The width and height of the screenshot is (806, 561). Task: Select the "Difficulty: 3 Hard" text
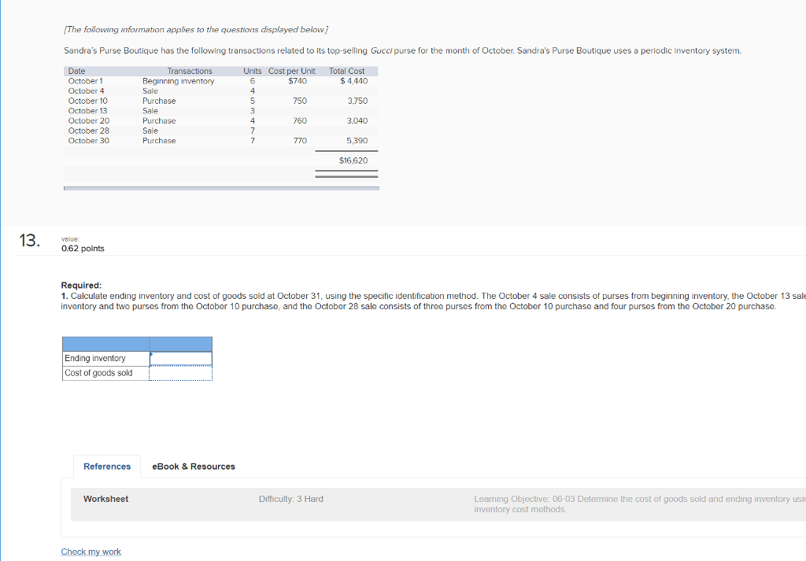point(291,499)
